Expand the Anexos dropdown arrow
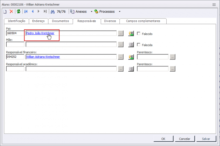The width and height of the screenshot is (220, 146). pyautogui.click(x=92, y=12)
